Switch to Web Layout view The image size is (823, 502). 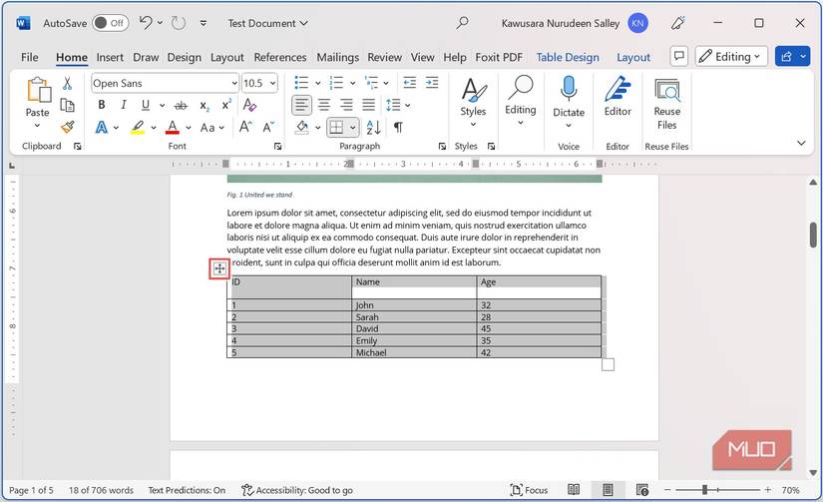[x=641, y=489]
